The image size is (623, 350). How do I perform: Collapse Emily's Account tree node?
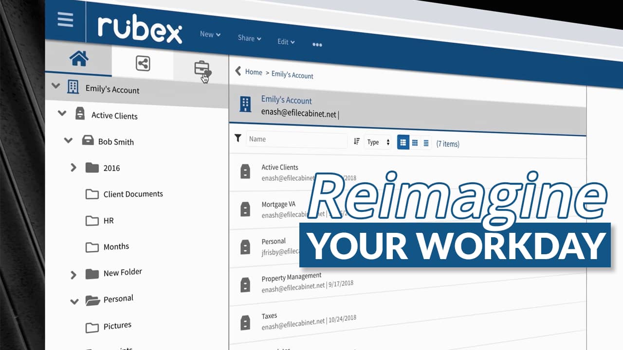point(56,86)
